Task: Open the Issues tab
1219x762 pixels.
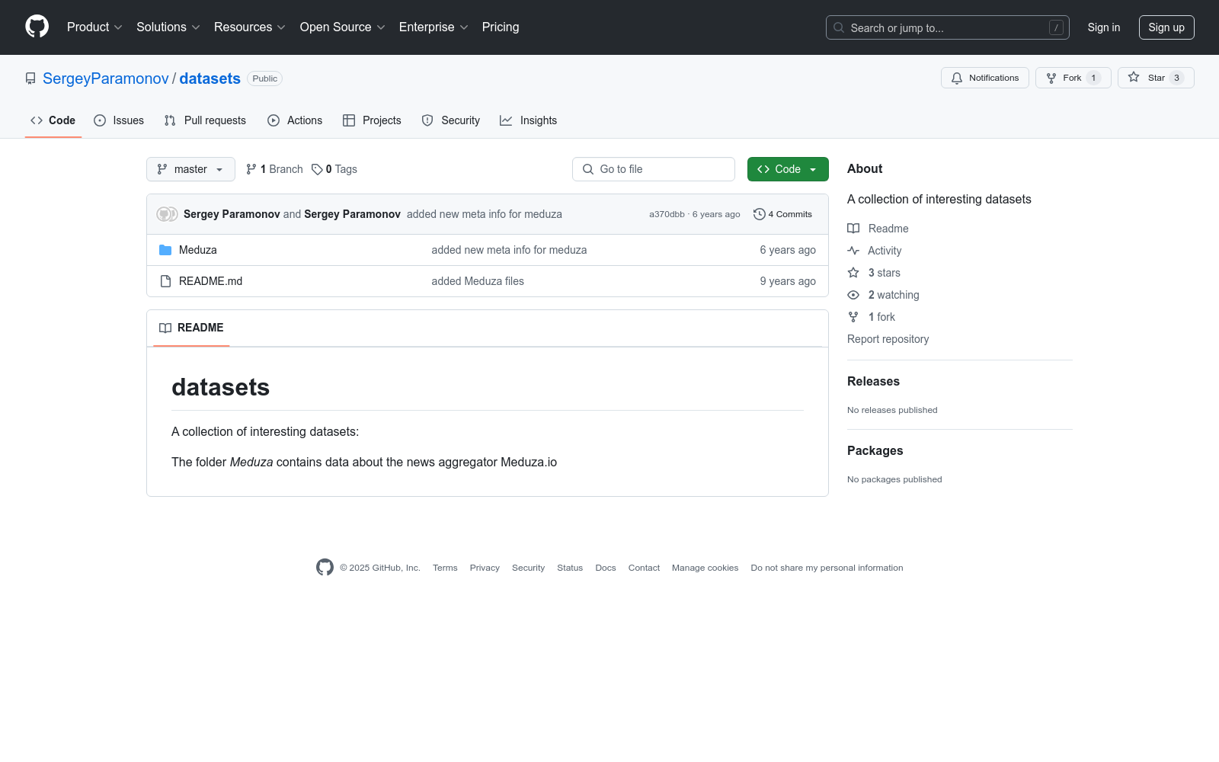Action: 119,120
